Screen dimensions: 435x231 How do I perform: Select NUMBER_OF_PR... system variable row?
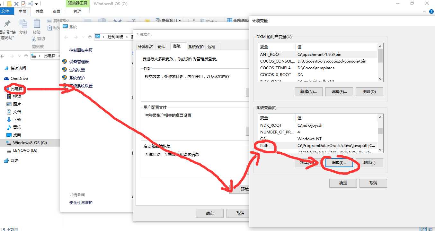pyautogui.click(x=318, y=132)
